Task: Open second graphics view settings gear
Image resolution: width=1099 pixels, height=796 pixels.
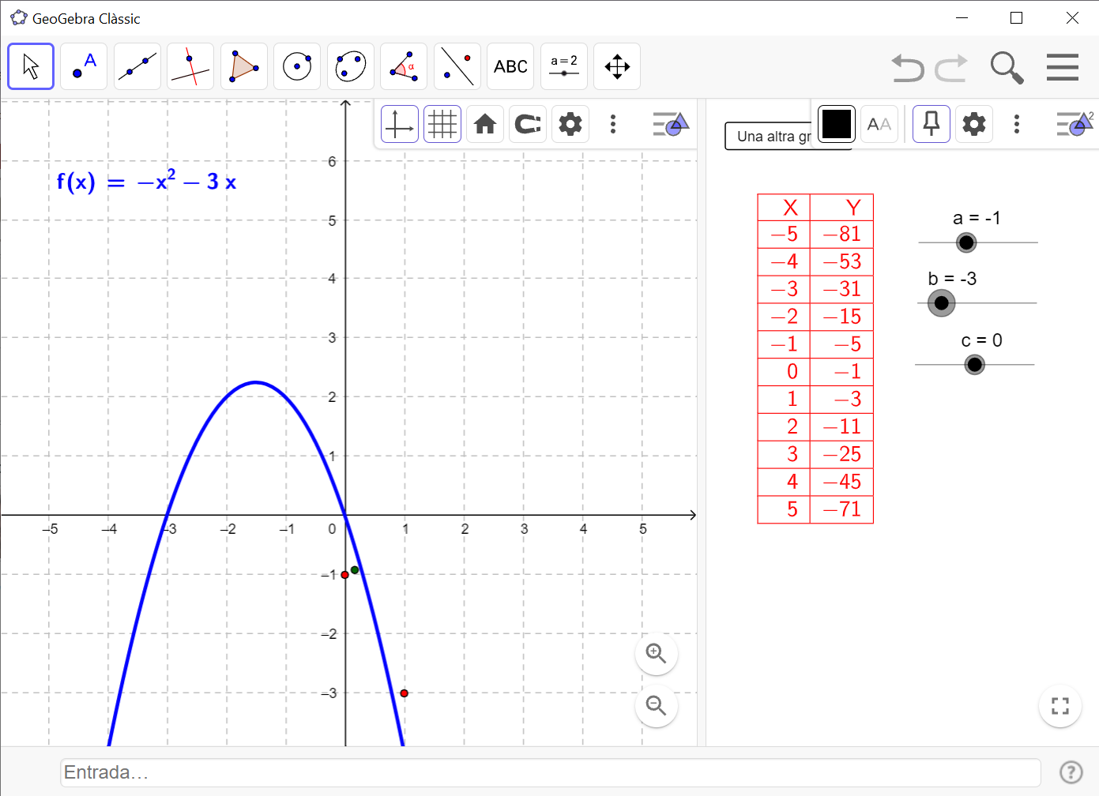Action: coord(974,124)
